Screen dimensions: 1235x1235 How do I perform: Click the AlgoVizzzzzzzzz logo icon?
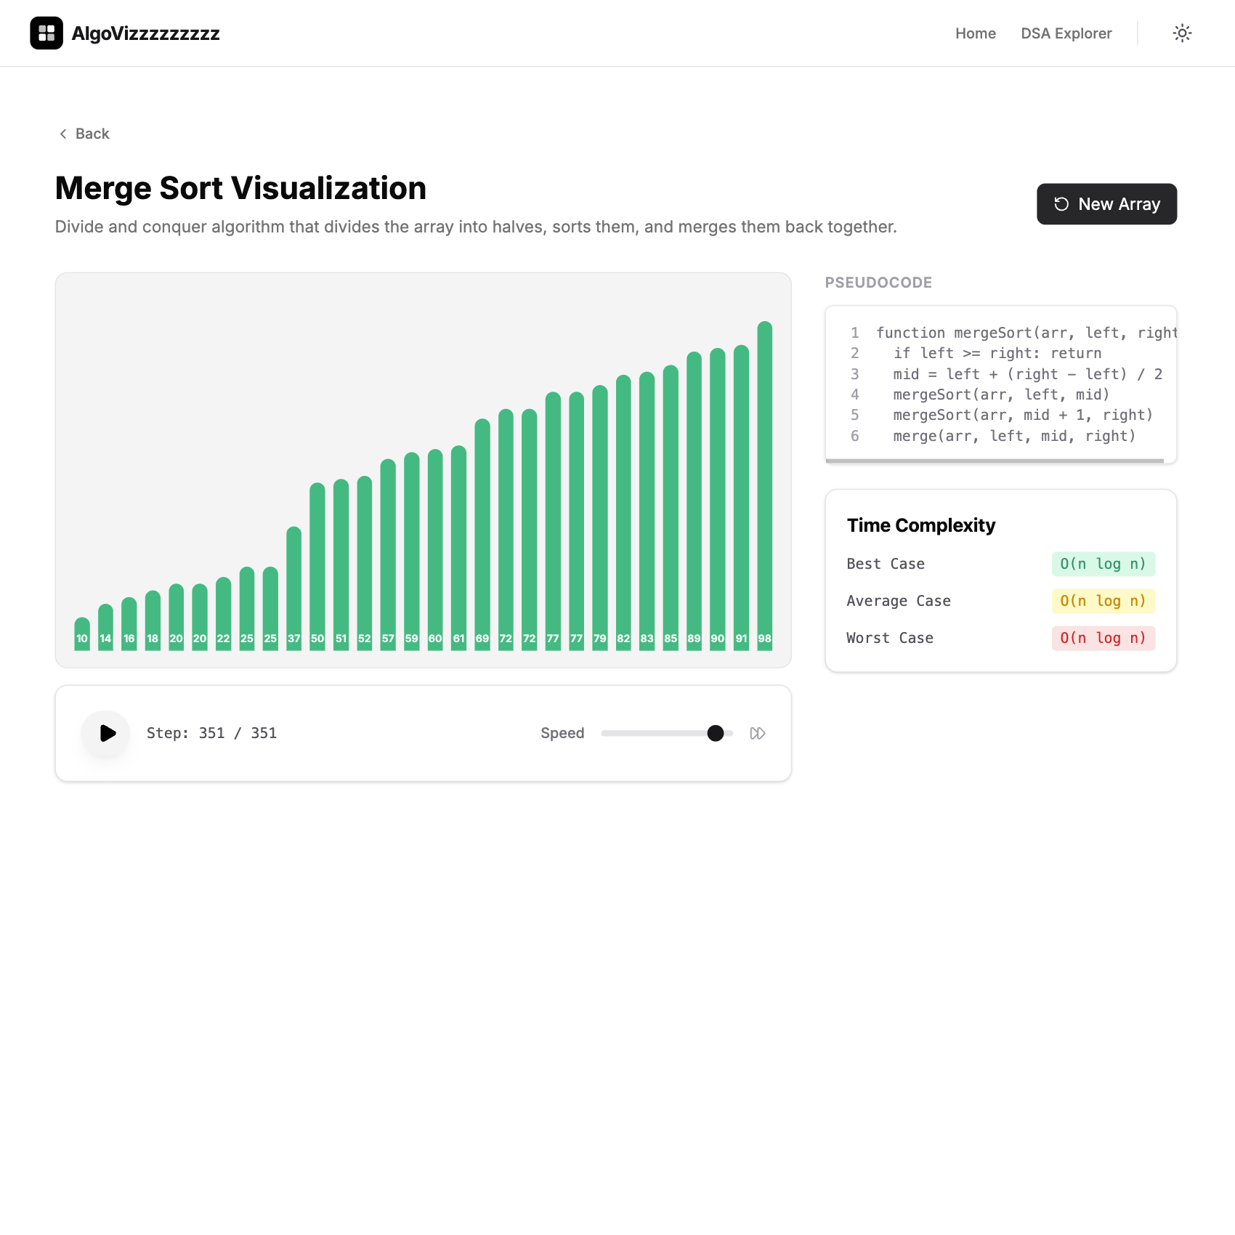point(46,33)
